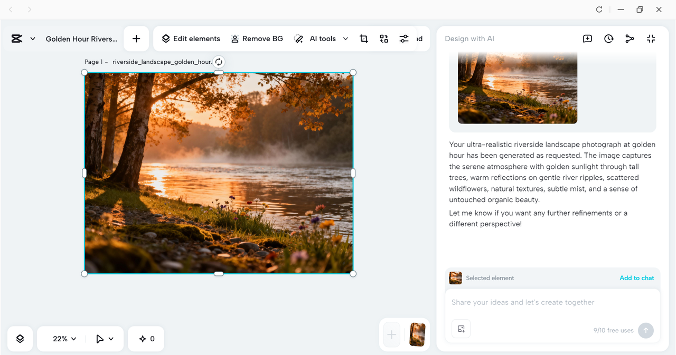Click the credits counter showing 0
The width and height of the screenshot is (676, 355).
coord(146,338)
